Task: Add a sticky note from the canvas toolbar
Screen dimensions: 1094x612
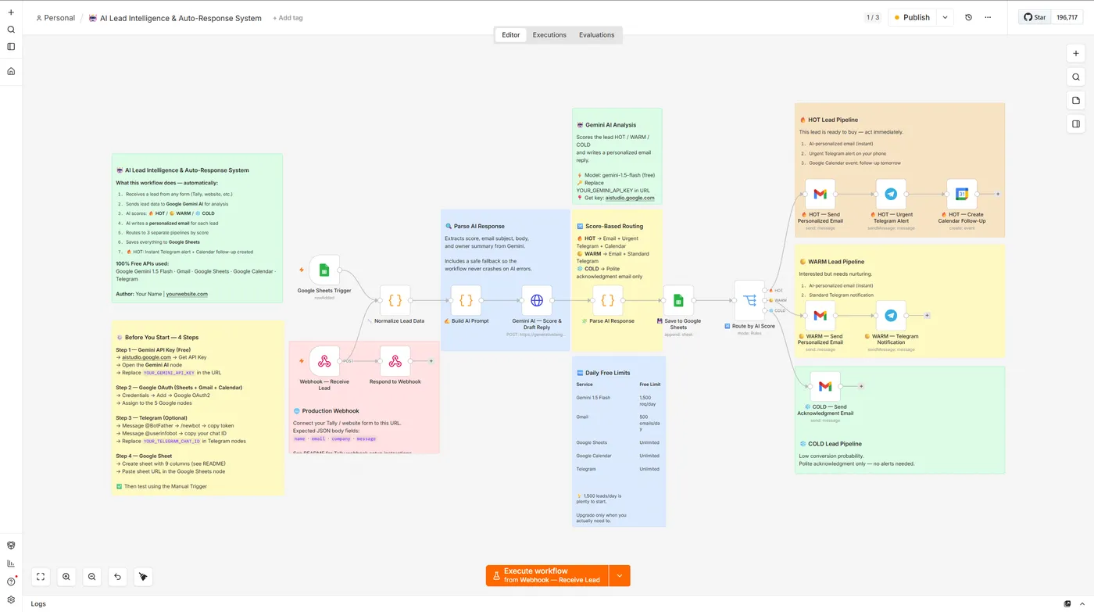Action: point(1076,100)
